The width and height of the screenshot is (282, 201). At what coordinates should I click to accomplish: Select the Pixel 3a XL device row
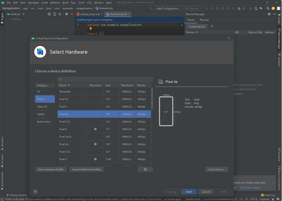pos(104,137)
